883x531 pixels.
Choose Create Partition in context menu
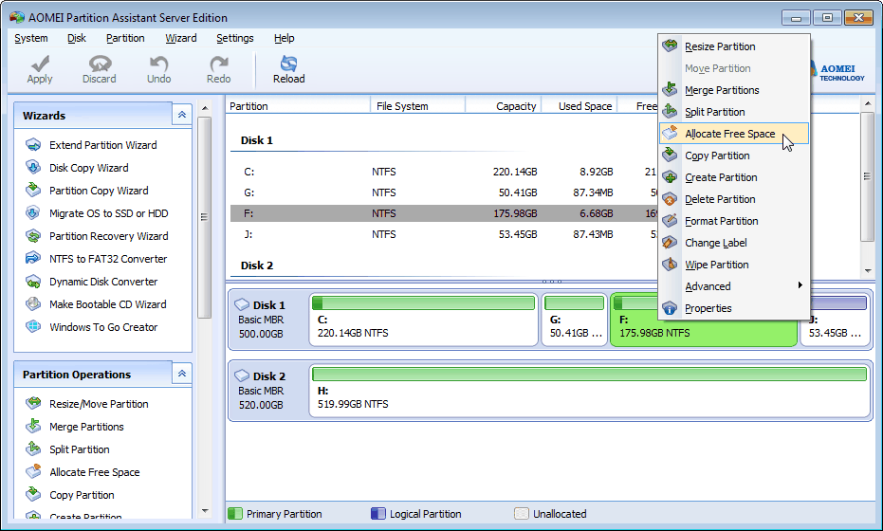(x=734, y=177)
